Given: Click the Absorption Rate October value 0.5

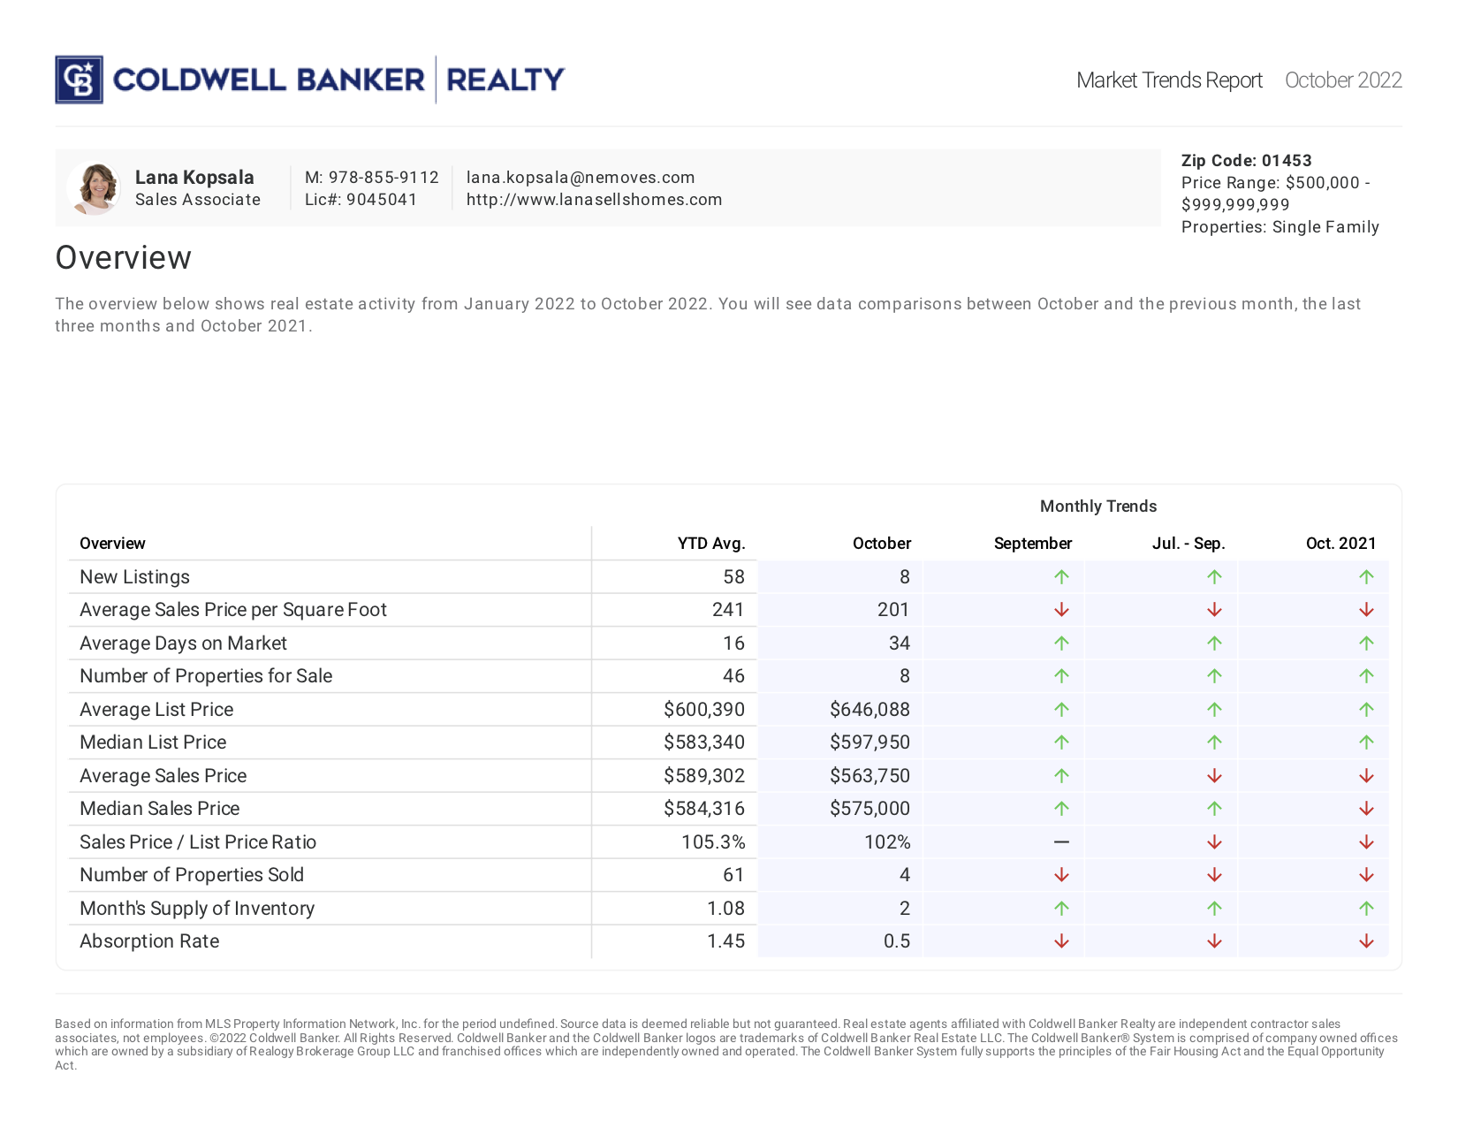Looking at the screenshot, I should (x=897, y=941).
